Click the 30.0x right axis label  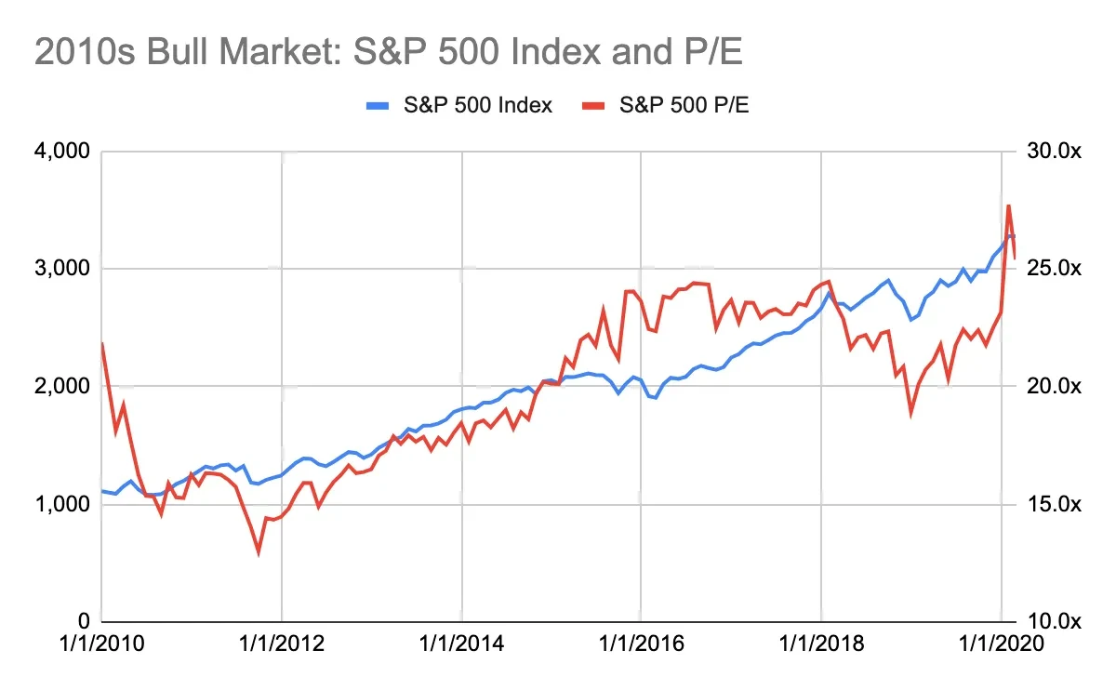[x=1054, y=151]
